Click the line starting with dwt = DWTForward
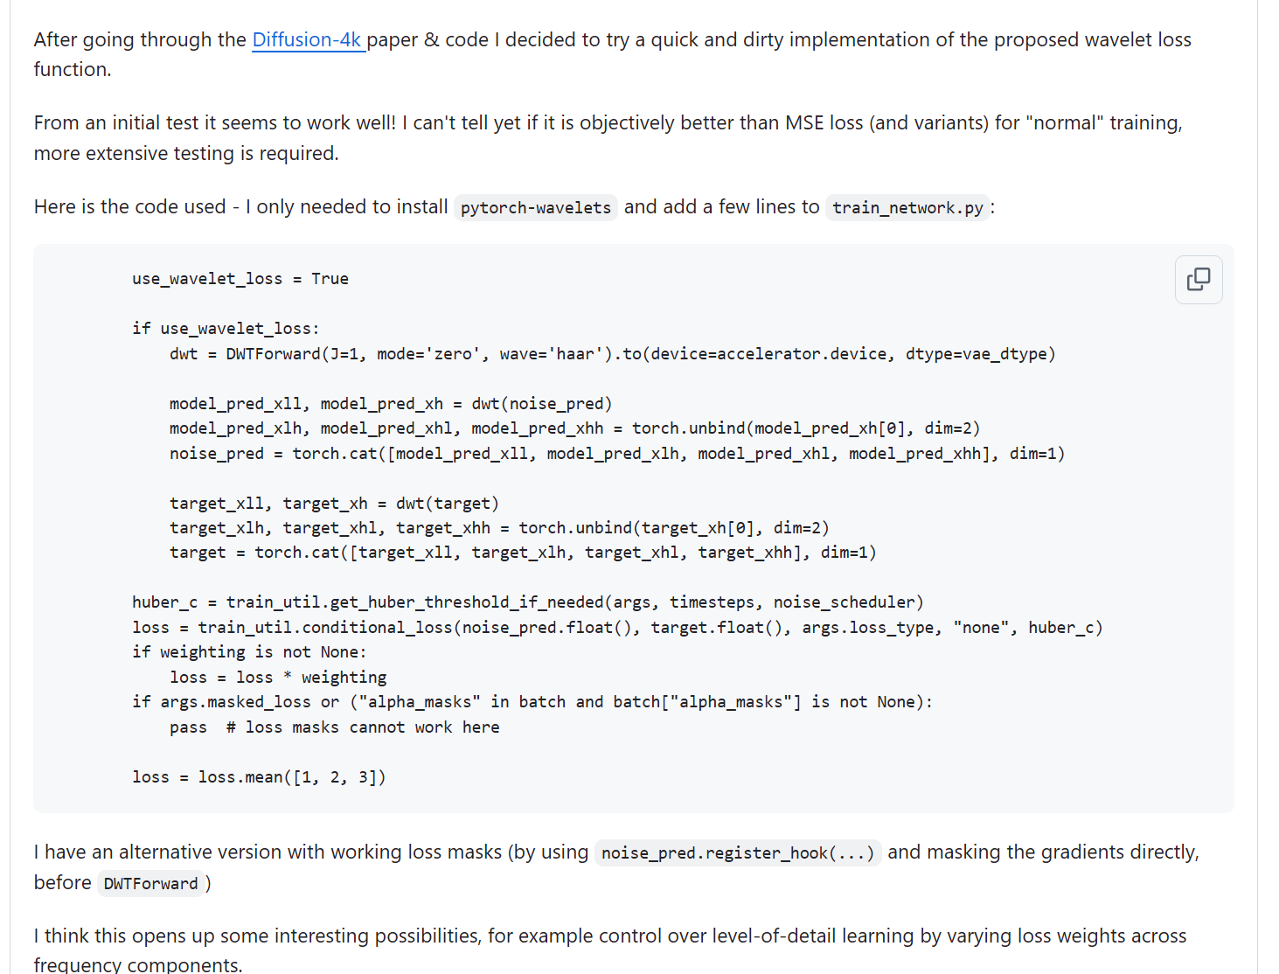The height and width of the screenshot is (974, 1279). click(613, 354)
